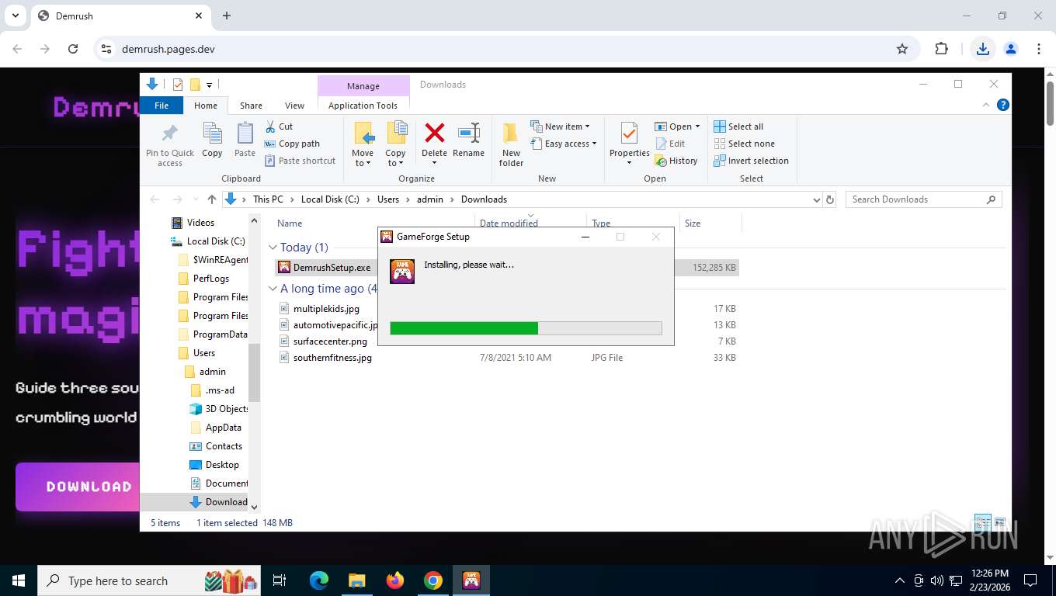Open Chrome Extensions puzzle icon
The width and height of the screenshot is (1056, 596).
[941, 49]
